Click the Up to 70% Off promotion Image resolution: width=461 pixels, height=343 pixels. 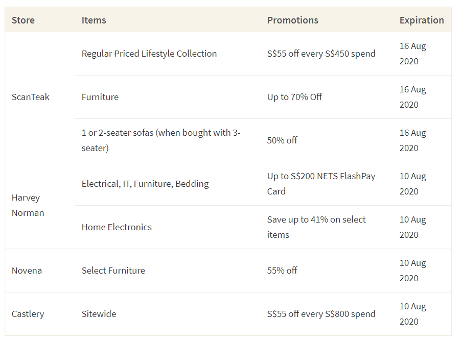point(294,97)
